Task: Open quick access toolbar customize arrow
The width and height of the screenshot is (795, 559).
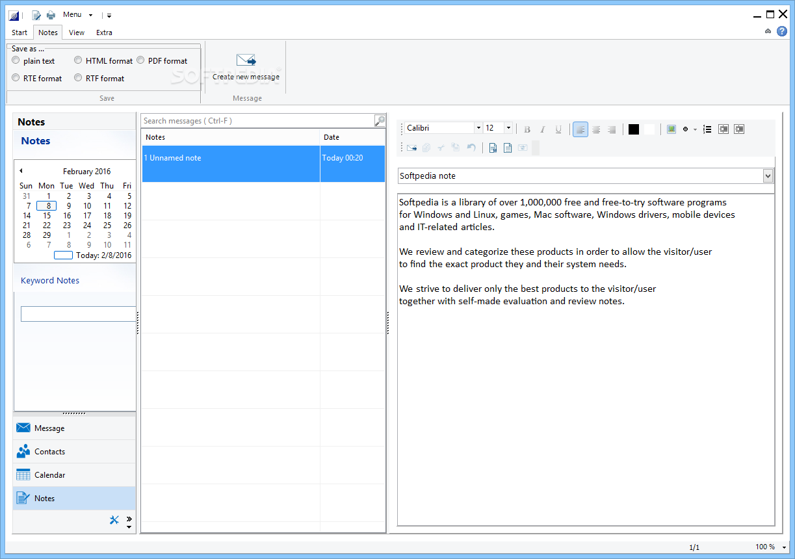Action: pyautogui.click(x=109, y=15)
